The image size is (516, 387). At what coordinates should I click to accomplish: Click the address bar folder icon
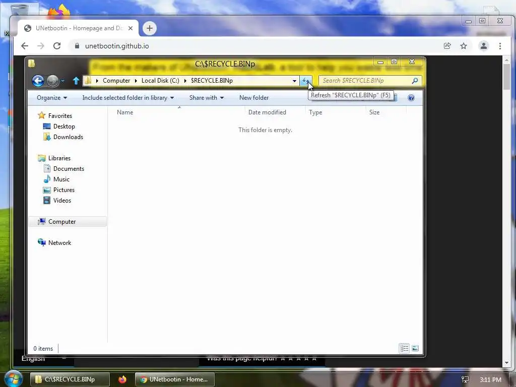(88, 81)
